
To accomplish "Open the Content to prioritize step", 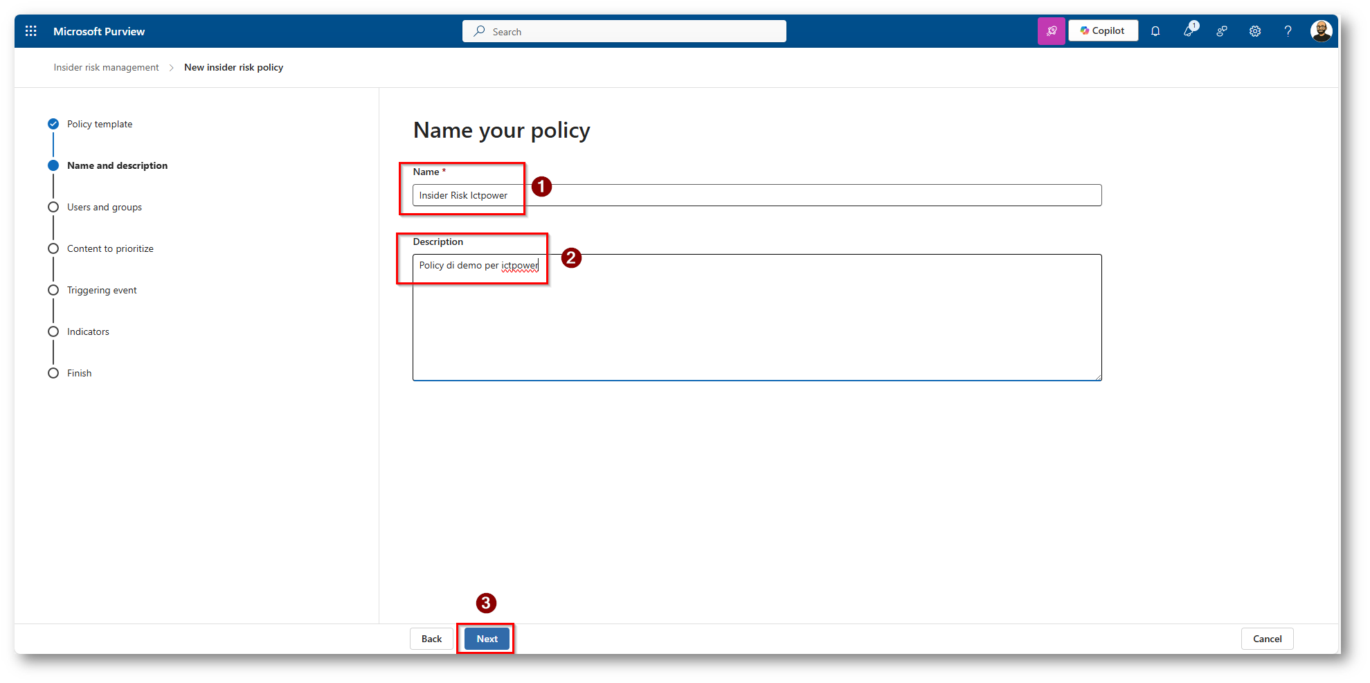I will pos(110,248).
